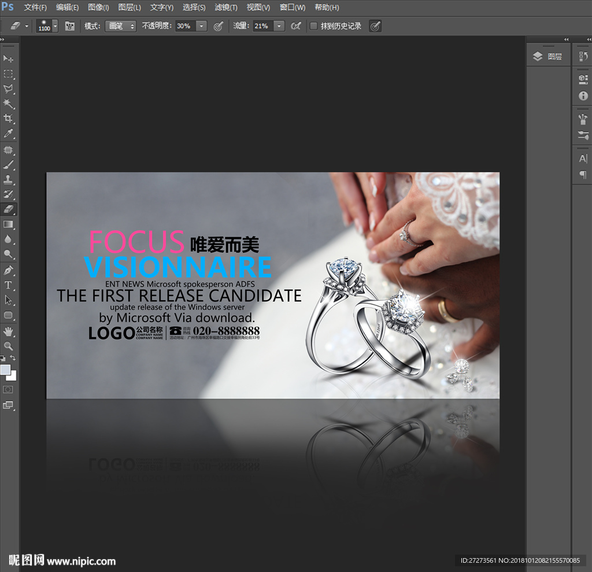Reset default foreground and background colors
The height and width of the screenshot is (572, 592).
(3, 358)
